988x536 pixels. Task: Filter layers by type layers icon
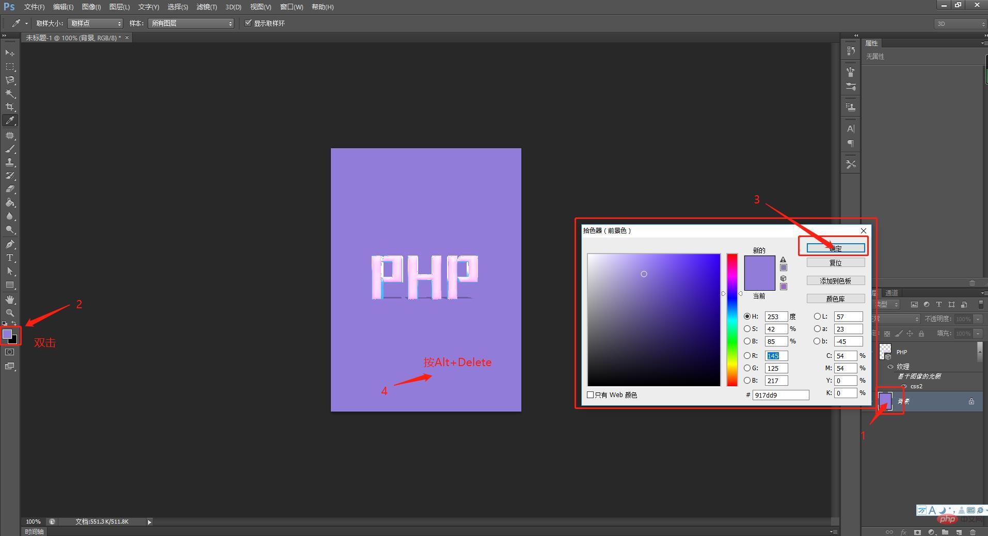pos(939,305)
